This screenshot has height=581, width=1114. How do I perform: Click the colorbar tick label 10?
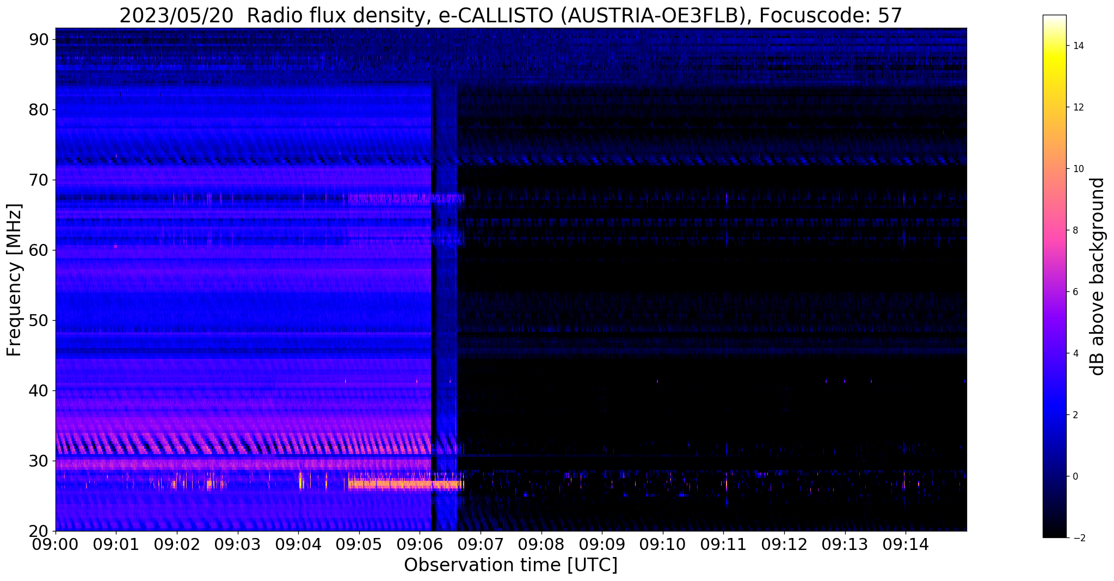(x=1078, y=169)
